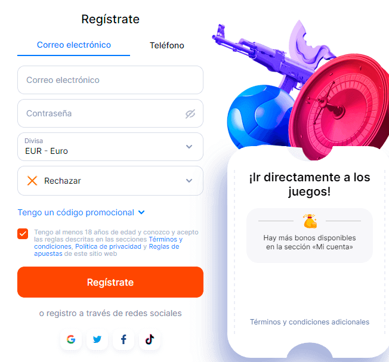Sign up with the TikTok icon
Viewport: 389px width, 362px height.
(x=150, y=339)
